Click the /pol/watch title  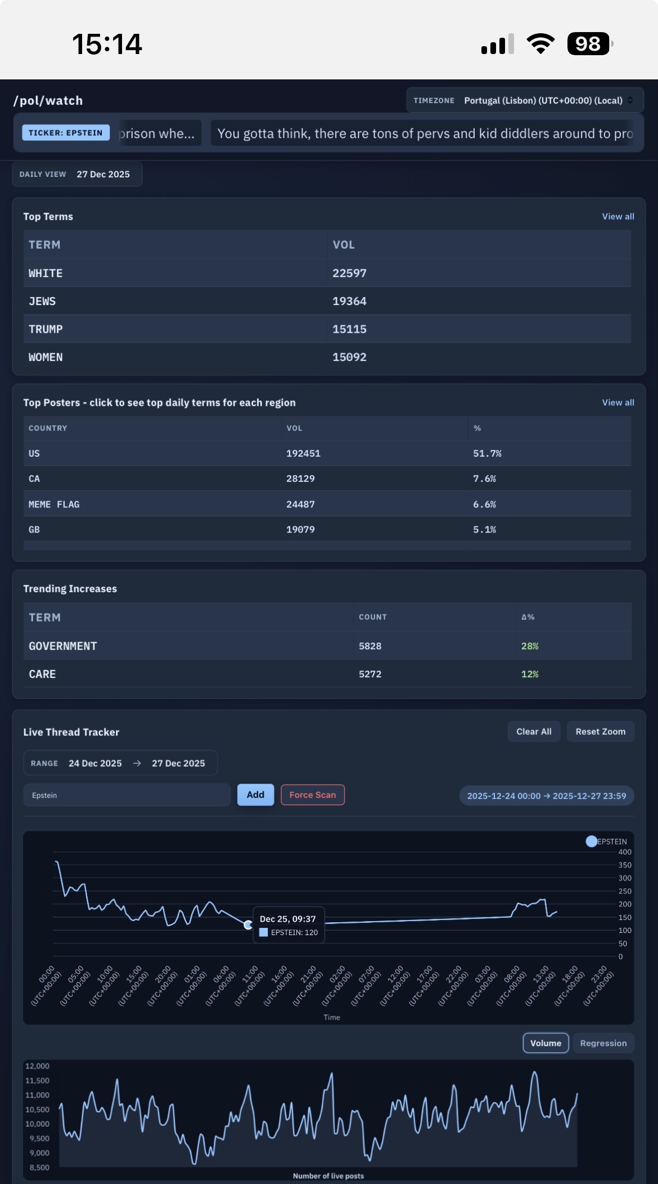pos(48,100)
